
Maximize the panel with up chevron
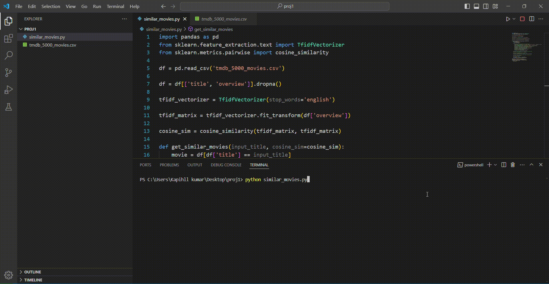pos(532,165)
